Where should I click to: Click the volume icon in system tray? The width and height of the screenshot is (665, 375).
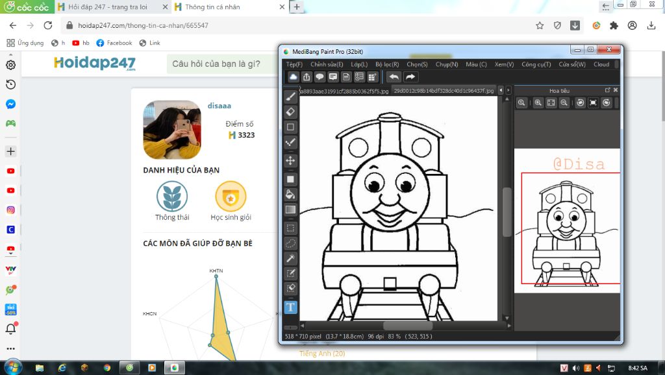576,368
